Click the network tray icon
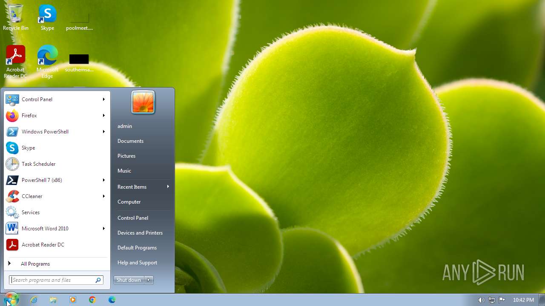This screenshot has width=545, height=306. [492, 300]
